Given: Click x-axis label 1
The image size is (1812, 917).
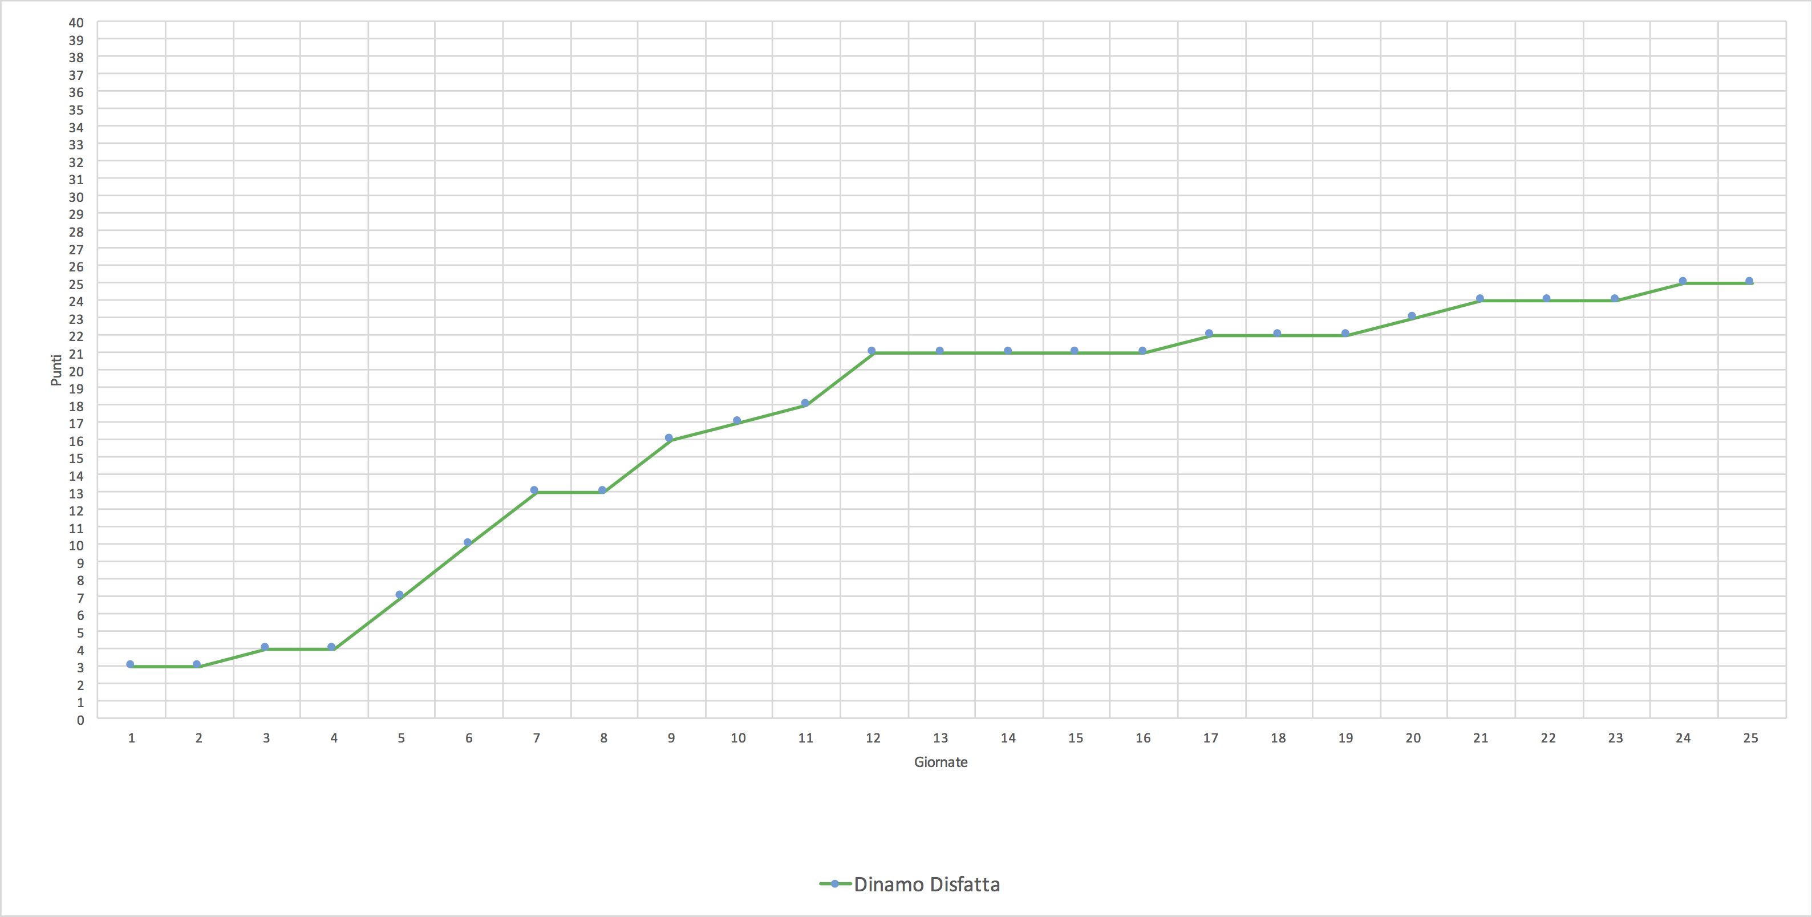Looking at the screenshot, I should (132, 738).
